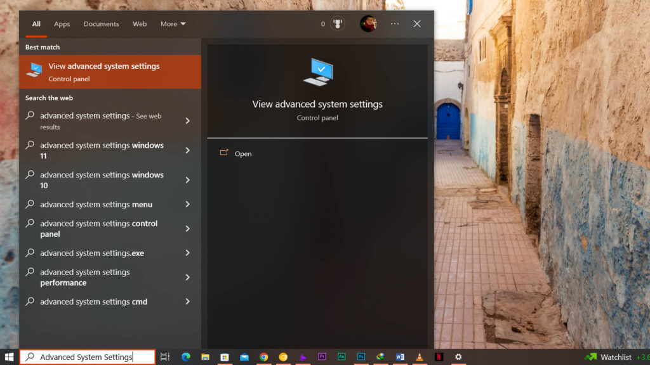Viewport: 650px width, 365px height.
Task: Switch to the Web search tab
Action: click(x=140, y=24)
